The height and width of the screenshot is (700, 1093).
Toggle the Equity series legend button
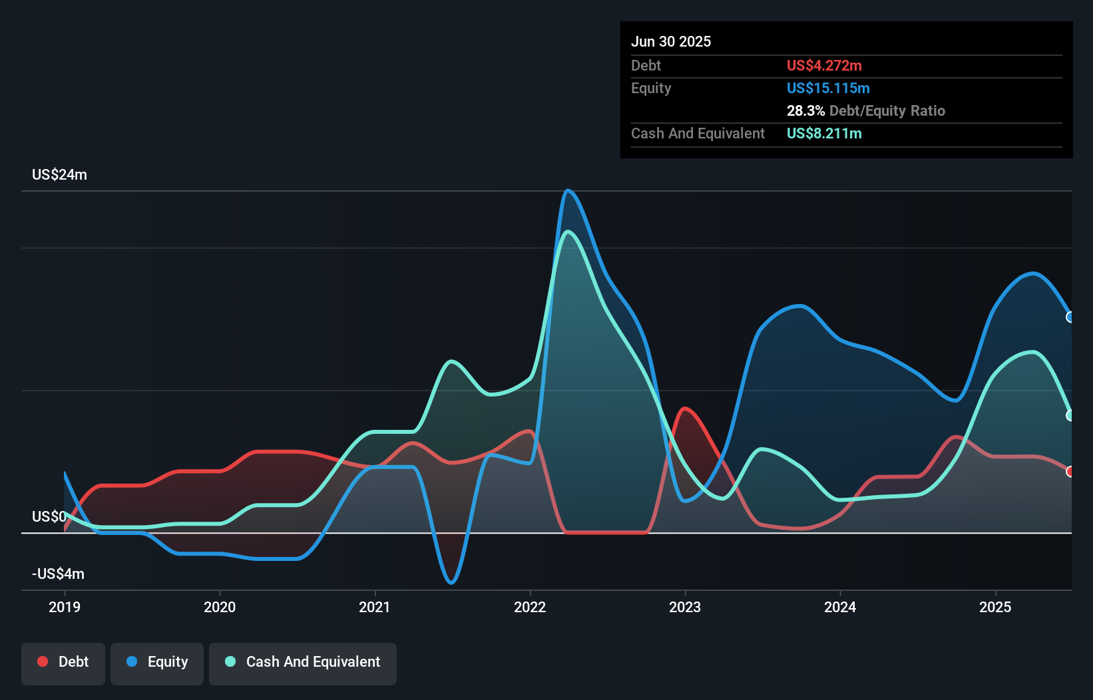(157, 663)
